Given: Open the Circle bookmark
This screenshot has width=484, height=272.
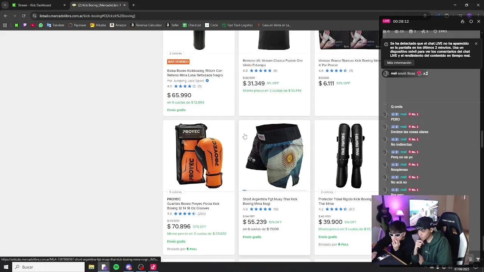Looking at the screenshot, I should click(x=211, y=25).
